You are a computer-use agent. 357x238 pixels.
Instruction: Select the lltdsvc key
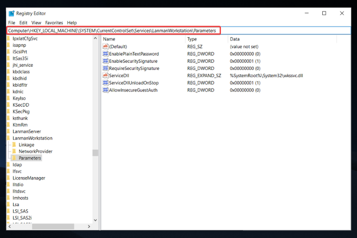pyautogui.click(x=19, y=191)
